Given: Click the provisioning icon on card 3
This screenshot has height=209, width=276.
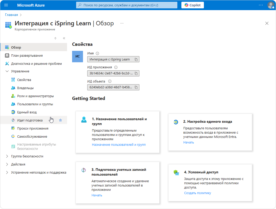Looking at the screenshot, I should 83,170.
